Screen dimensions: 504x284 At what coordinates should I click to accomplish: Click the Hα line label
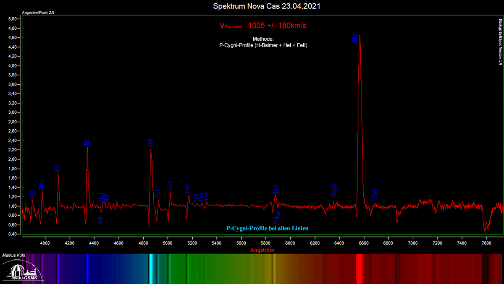[x=354, y=39]
